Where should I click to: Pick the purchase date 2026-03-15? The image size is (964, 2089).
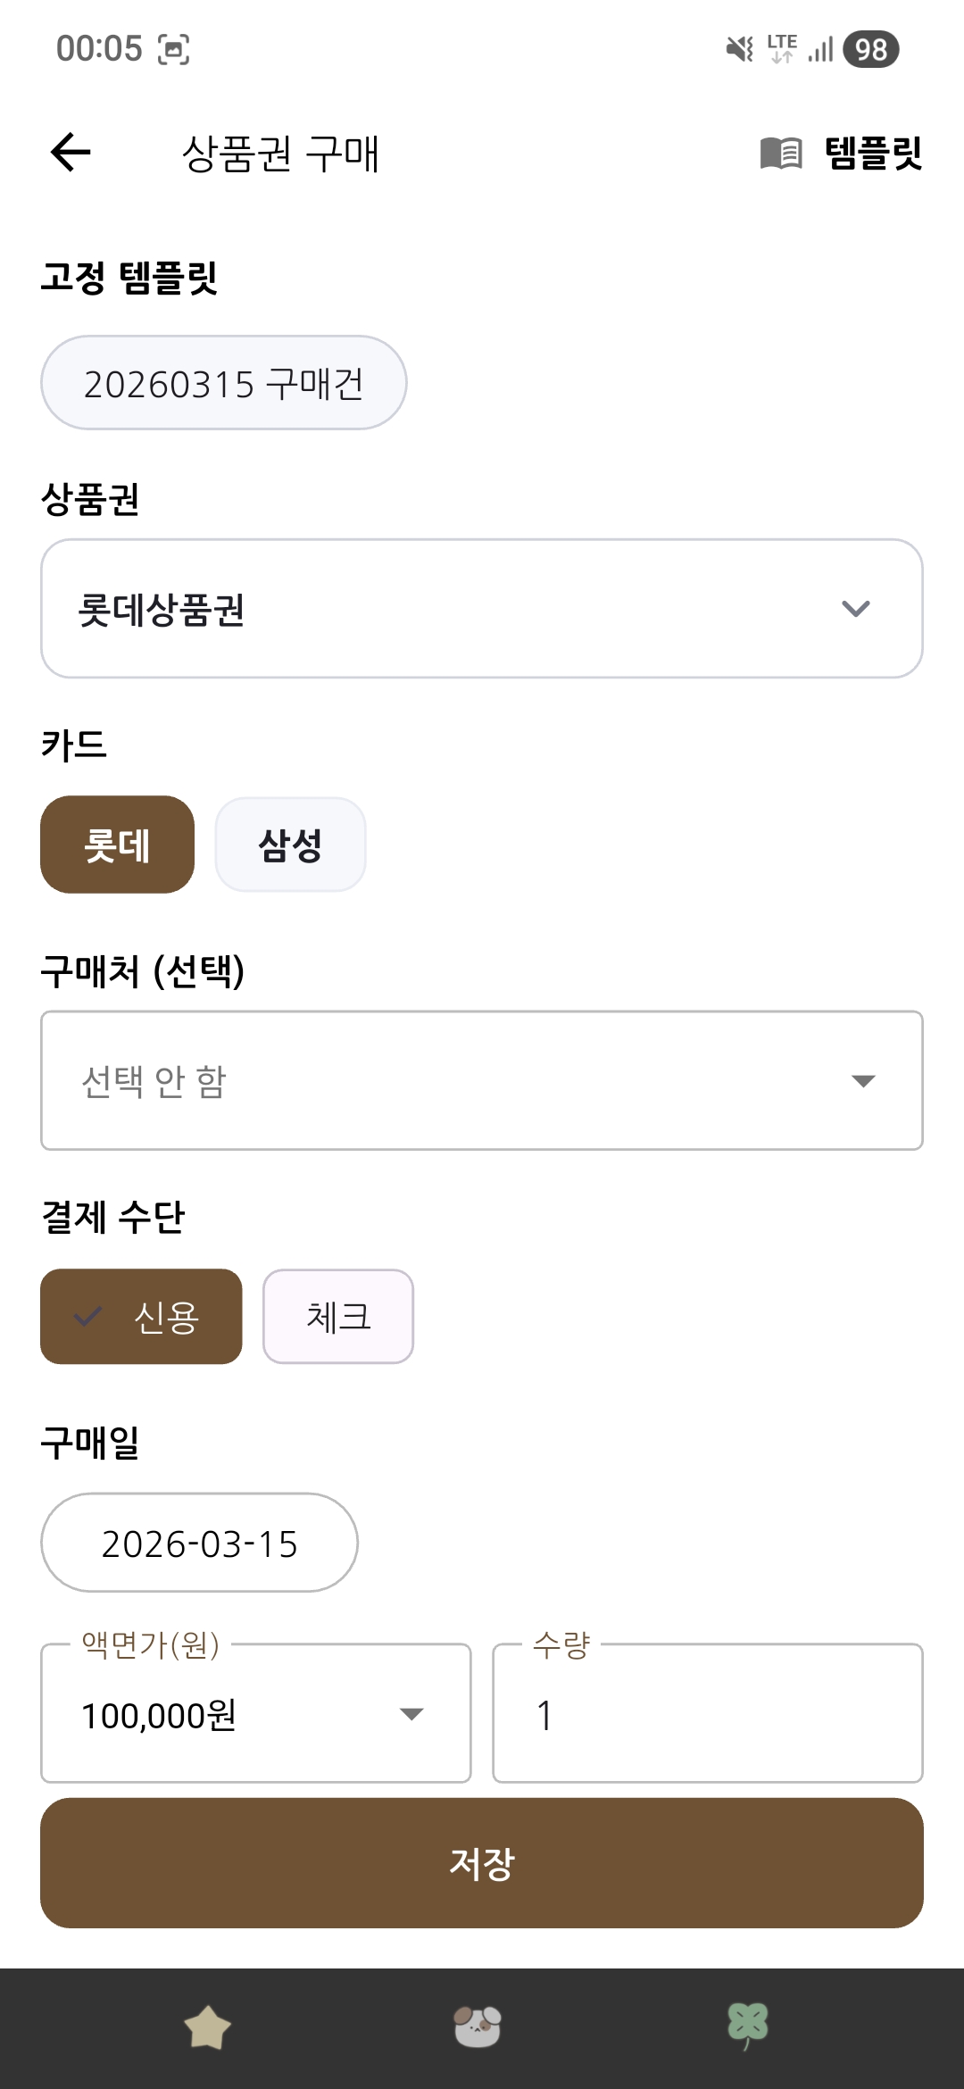coord(199,1543)
